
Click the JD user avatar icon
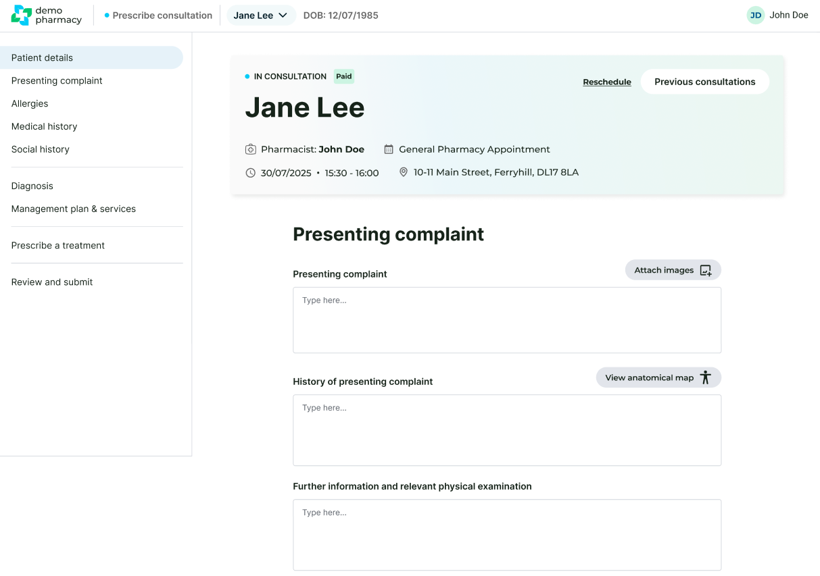[755, 16]
